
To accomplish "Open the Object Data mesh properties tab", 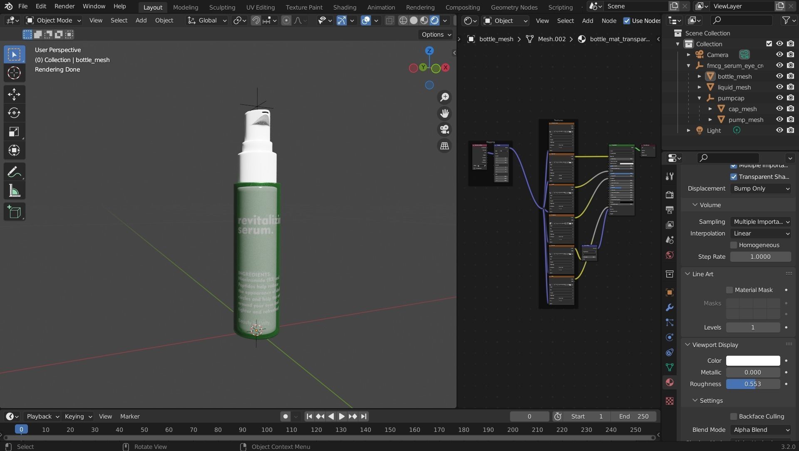I will click(x=670, y=367).
